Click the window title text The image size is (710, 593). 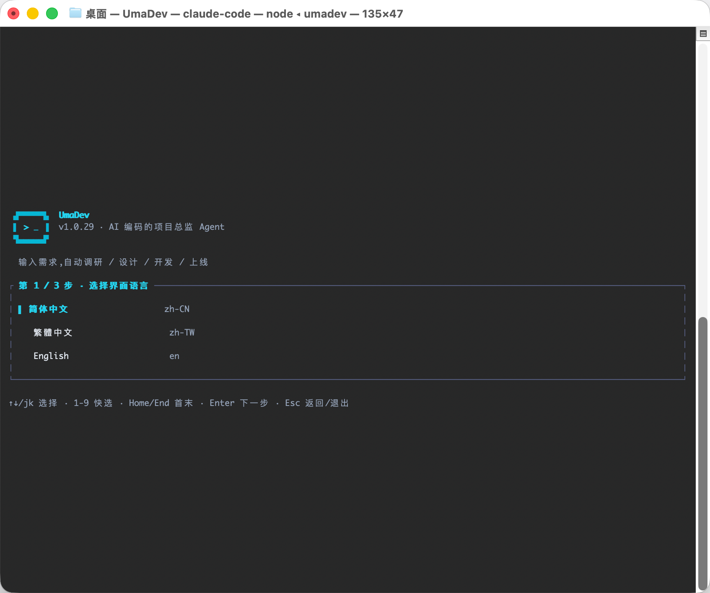[244, 14]
